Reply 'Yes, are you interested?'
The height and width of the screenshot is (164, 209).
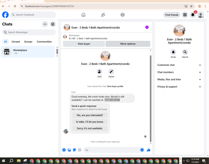[90, 115]
